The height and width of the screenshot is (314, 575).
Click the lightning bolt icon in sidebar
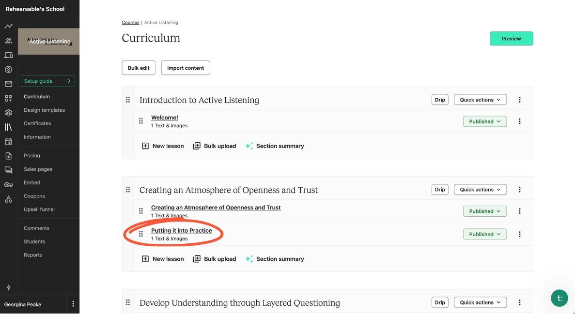[x=8, y=287]
